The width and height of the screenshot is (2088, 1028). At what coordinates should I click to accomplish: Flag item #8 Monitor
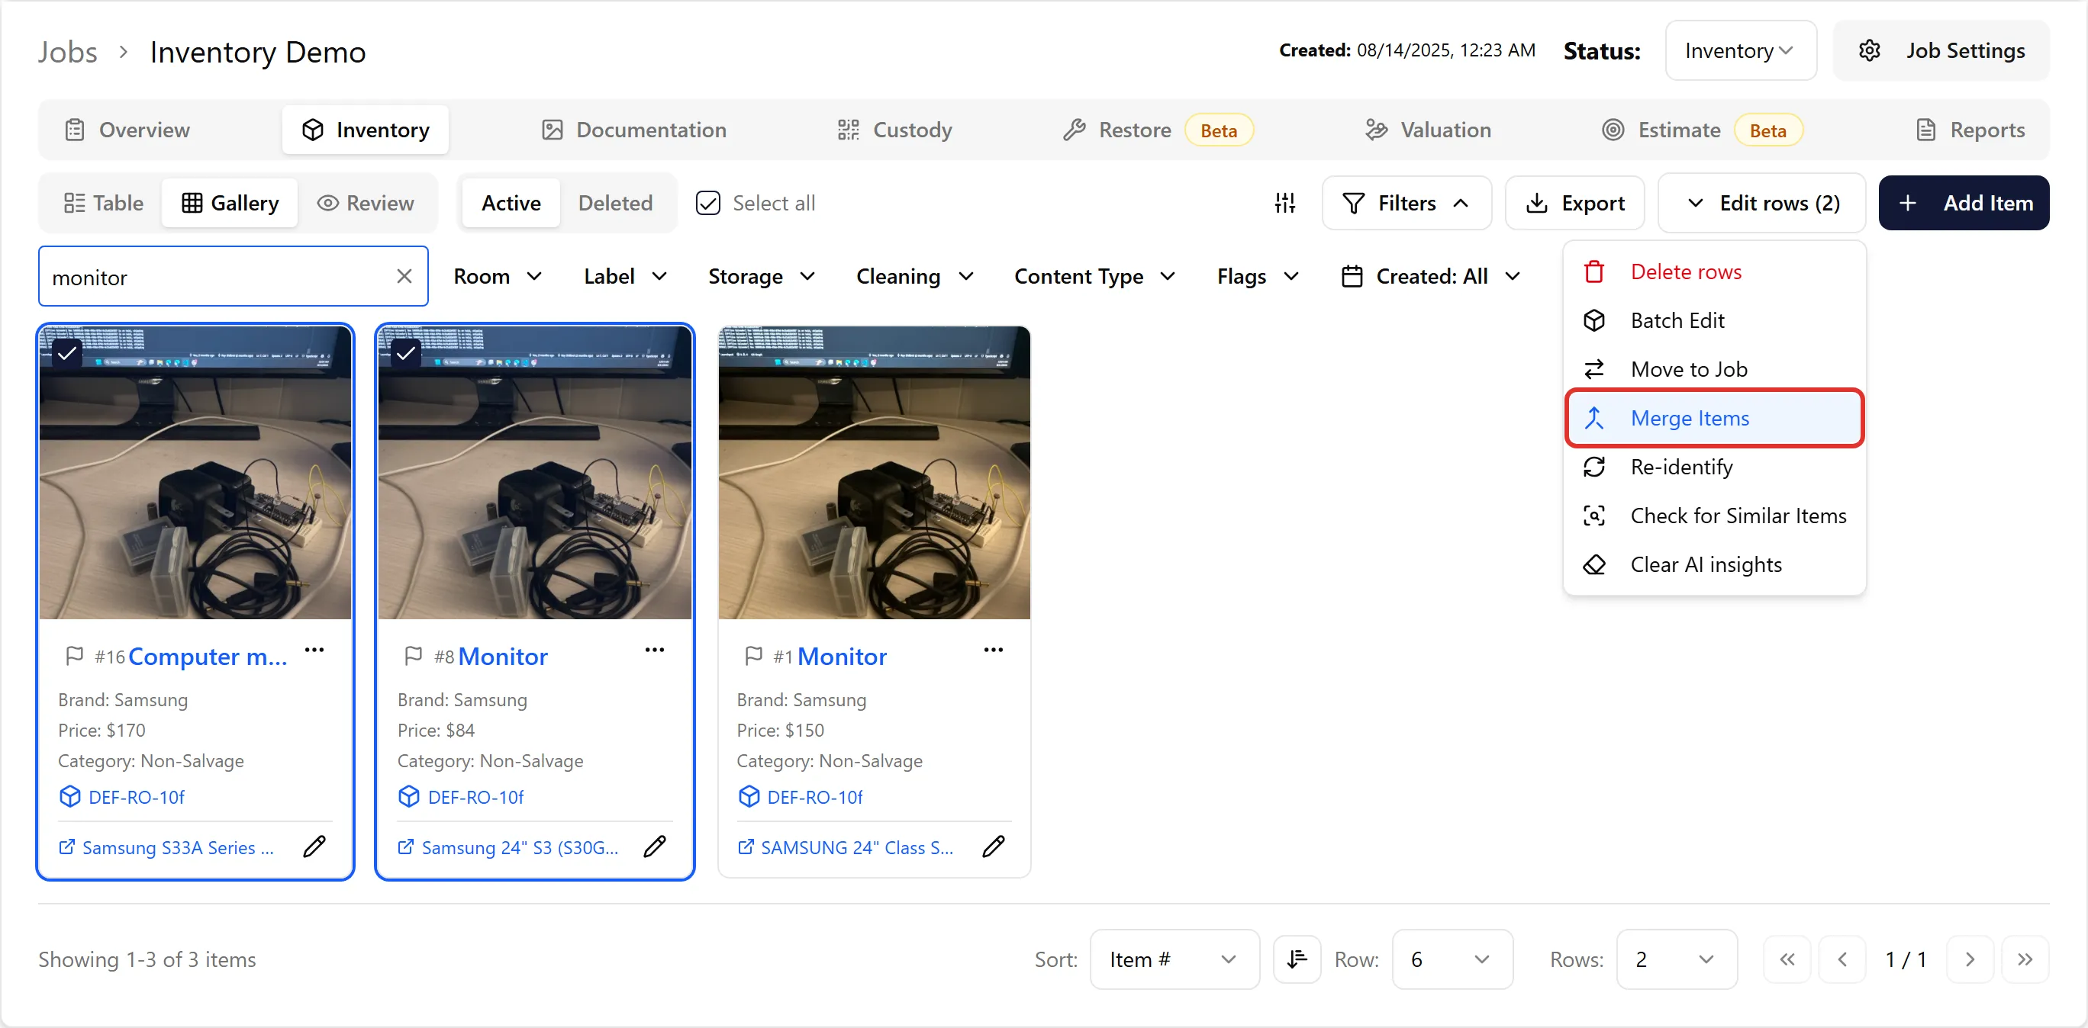coord(414,655)
